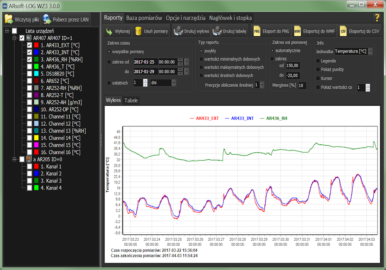Click the Pobierz przez LAN globe icon
Viewport: 386px width, 270px height.
[x=47, y=19]
